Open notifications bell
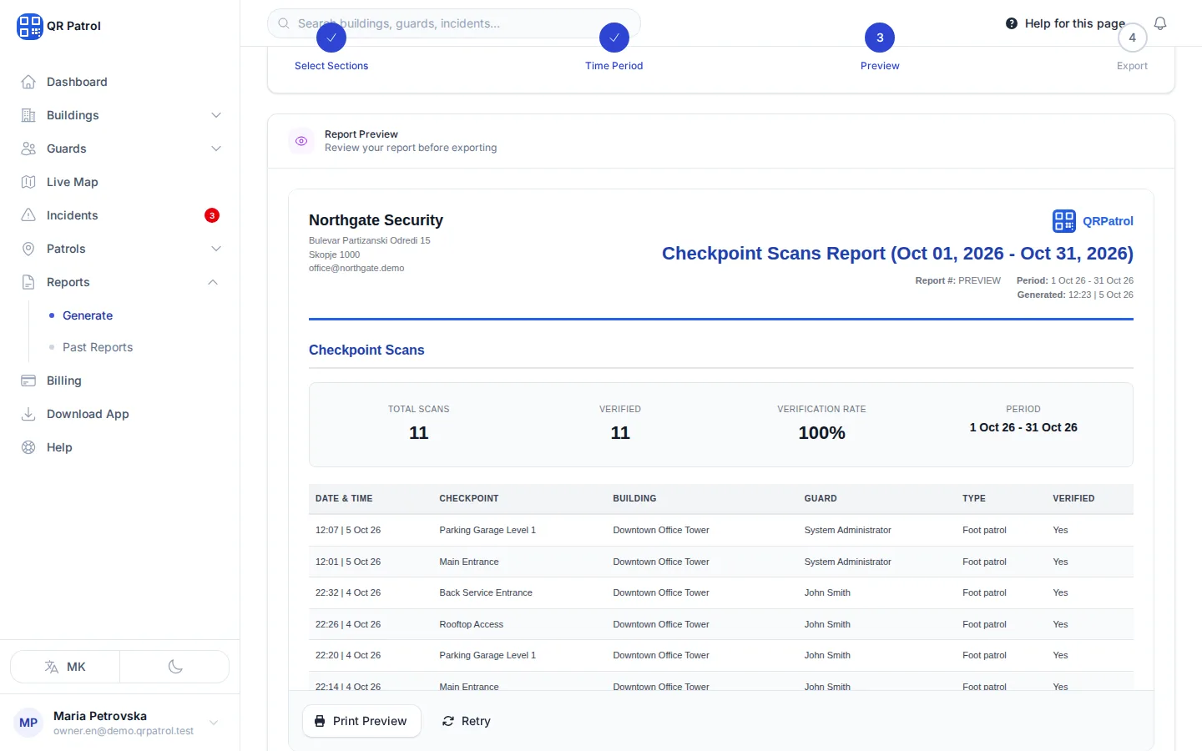Image resolution: width=1202 pixels, height=751 pixels. click(1160, 23)
